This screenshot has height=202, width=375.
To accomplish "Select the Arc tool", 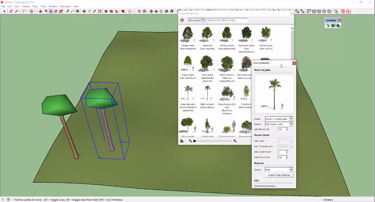I will (24, 11).
